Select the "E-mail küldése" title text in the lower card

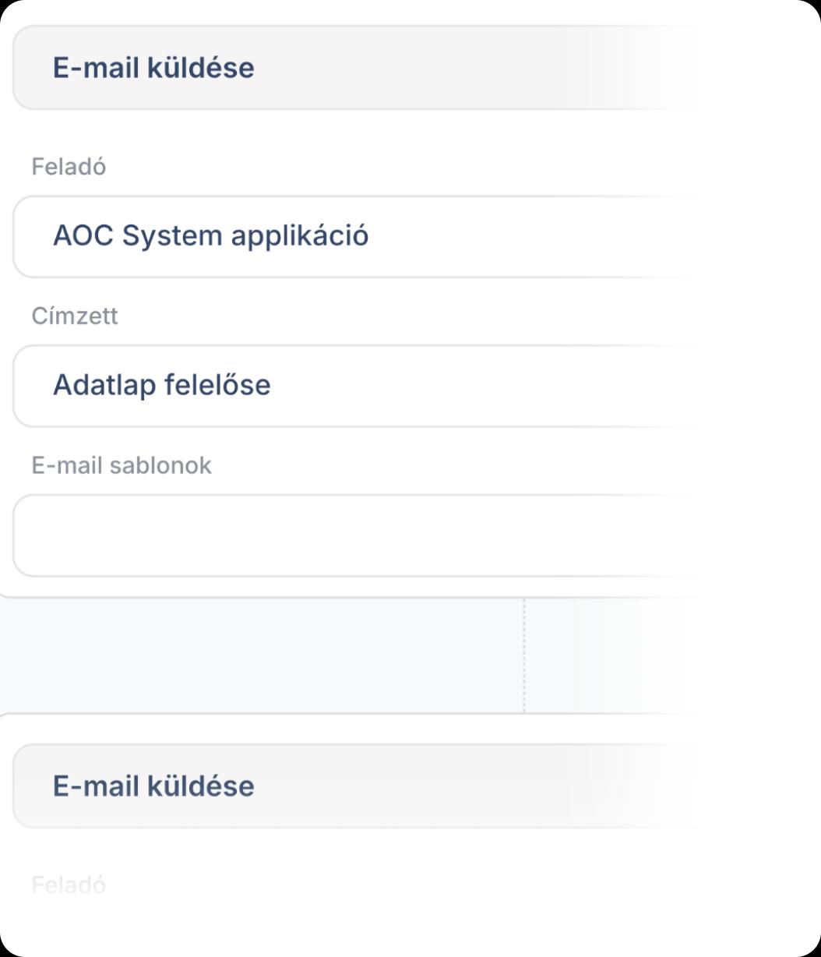click(153, 786)
